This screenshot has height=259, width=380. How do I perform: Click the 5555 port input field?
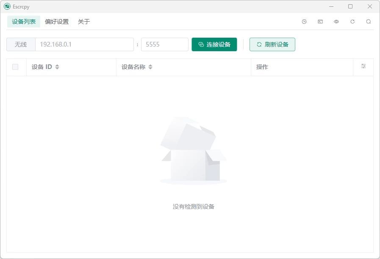[x=164, y=44]
